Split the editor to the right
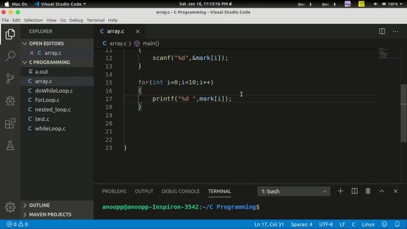 [x=382, y=31]
